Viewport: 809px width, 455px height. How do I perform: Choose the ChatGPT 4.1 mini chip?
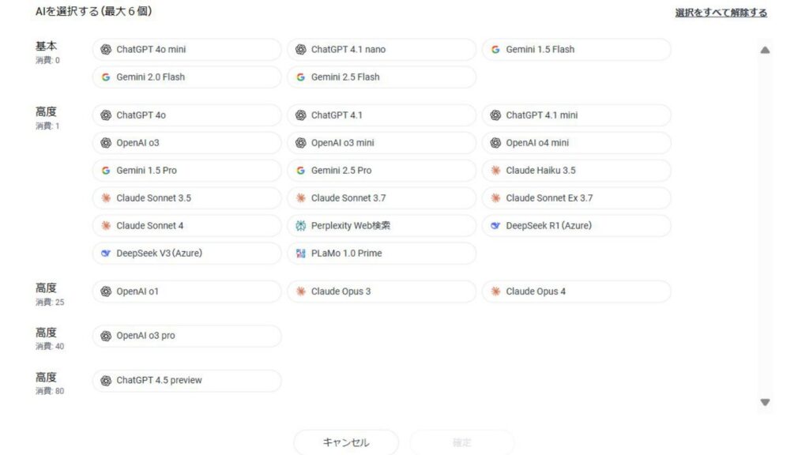(576, 115)
